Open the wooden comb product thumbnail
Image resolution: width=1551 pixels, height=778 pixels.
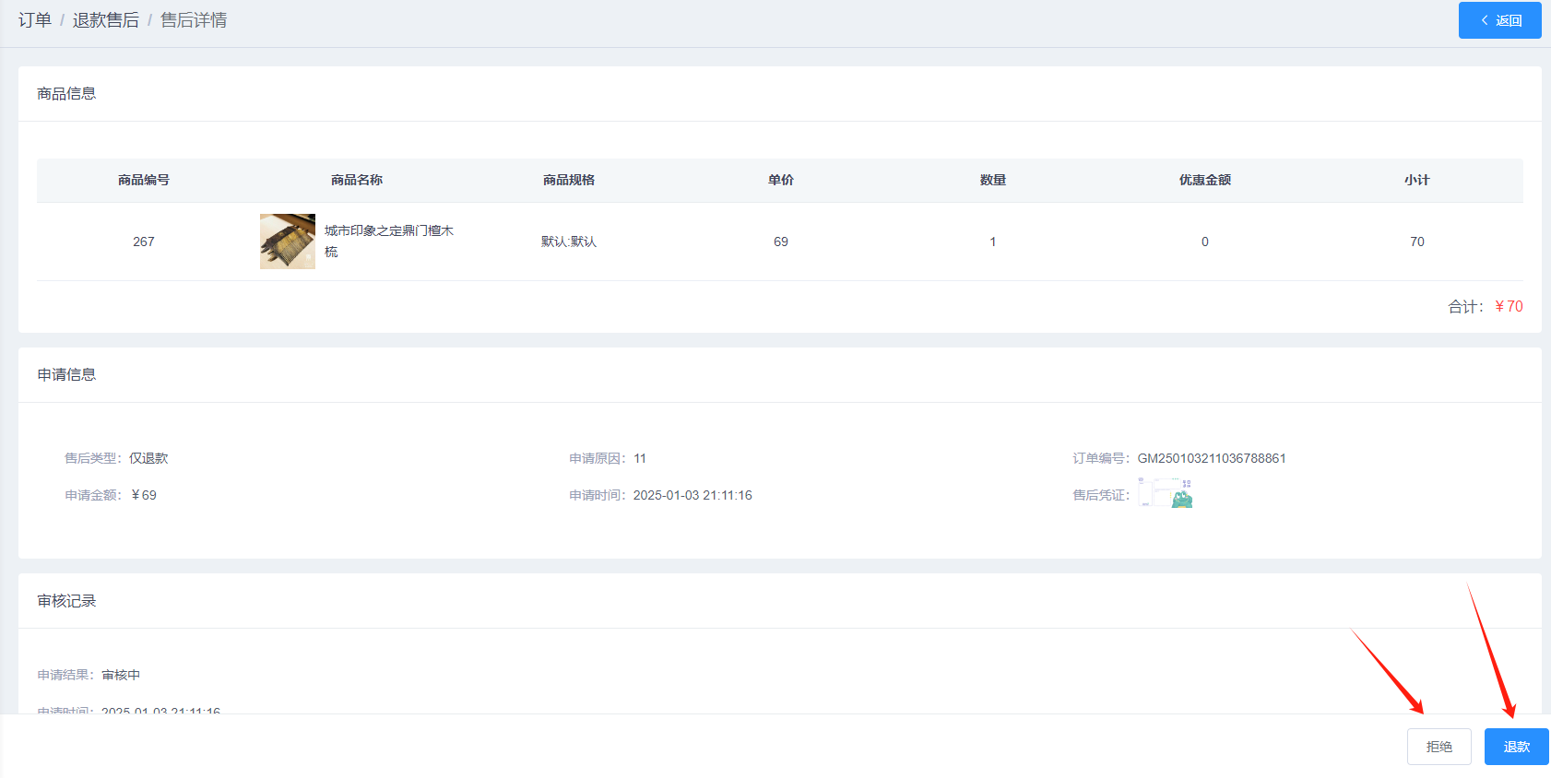click(288, 242)
